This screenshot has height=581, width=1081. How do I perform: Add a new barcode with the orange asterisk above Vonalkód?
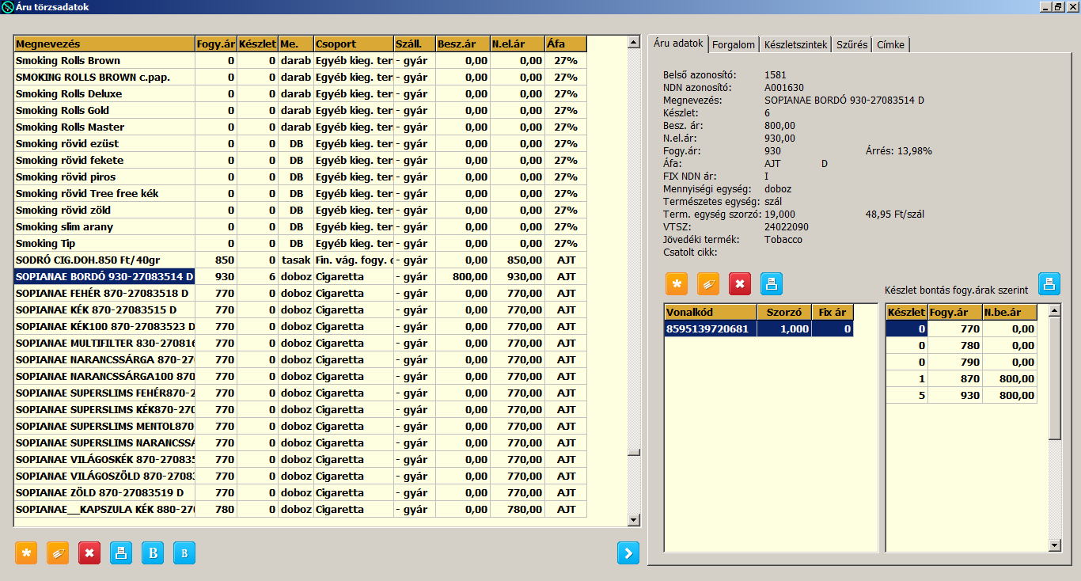677,283
